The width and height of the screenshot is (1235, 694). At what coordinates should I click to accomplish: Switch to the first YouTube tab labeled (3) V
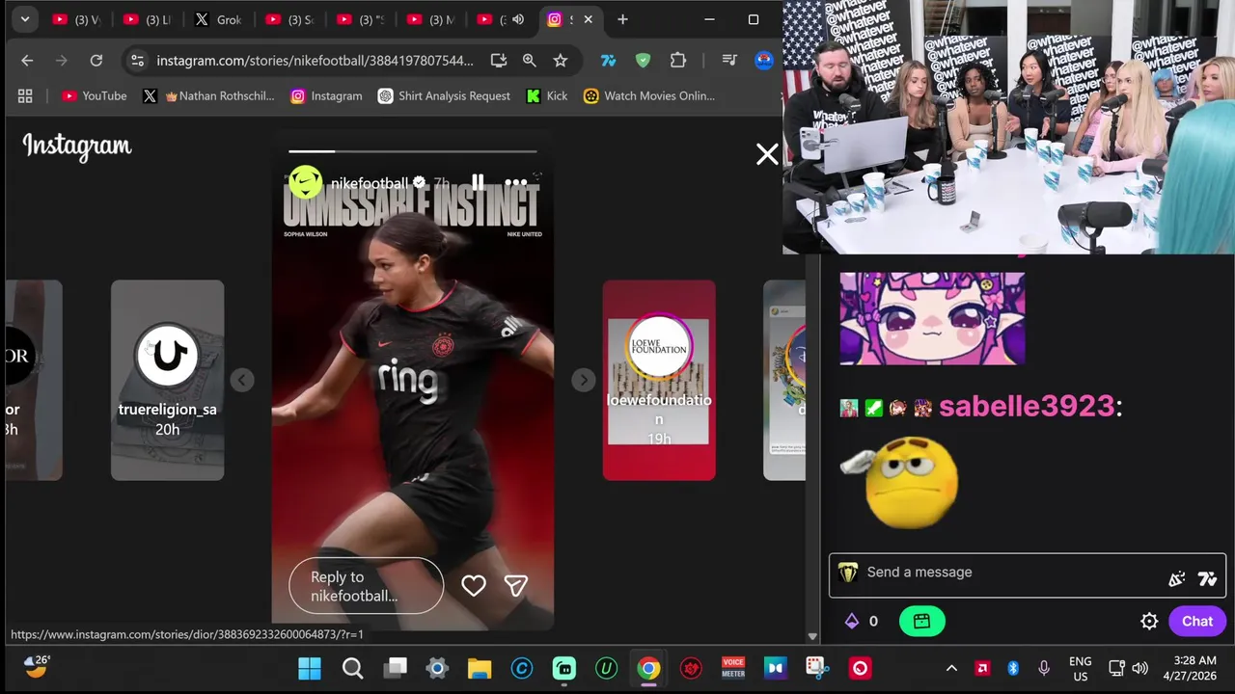tap(75, 19)
